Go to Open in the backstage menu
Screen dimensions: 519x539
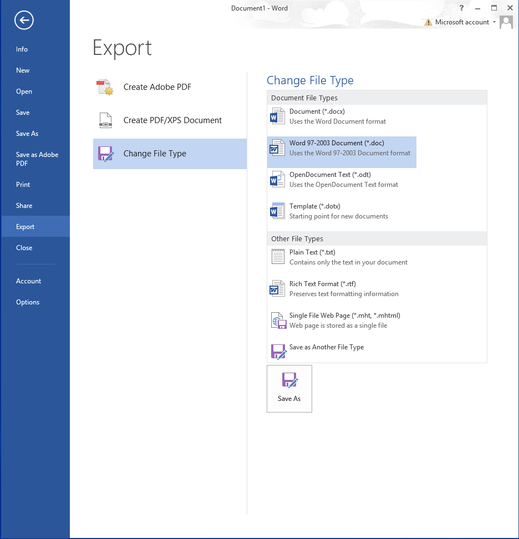(x=35, y=91)
